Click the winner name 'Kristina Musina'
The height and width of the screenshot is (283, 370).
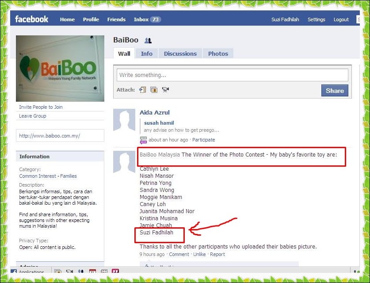(159, 218)
